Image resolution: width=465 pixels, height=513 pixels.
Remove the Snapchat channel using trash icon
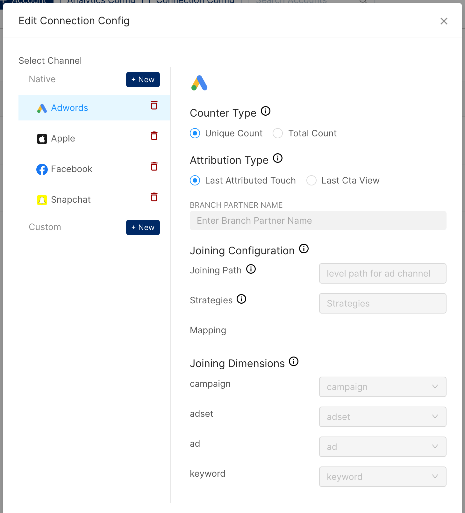click(x=154, y=197)
